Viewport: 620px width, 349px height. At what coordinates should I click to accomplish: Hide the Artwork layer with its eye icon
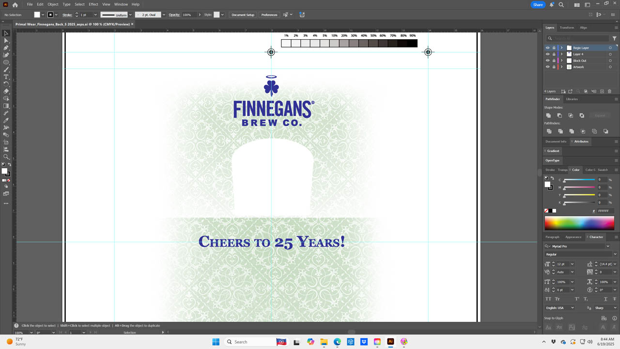(x=548, y=67)
